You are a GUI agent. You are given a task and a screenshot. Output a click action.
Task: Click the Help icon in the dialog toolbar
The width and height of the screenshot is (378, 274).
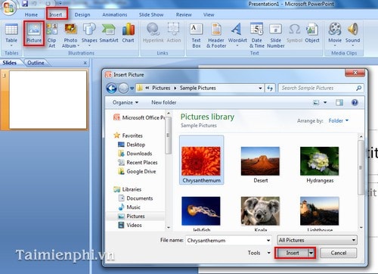point(355,102)
